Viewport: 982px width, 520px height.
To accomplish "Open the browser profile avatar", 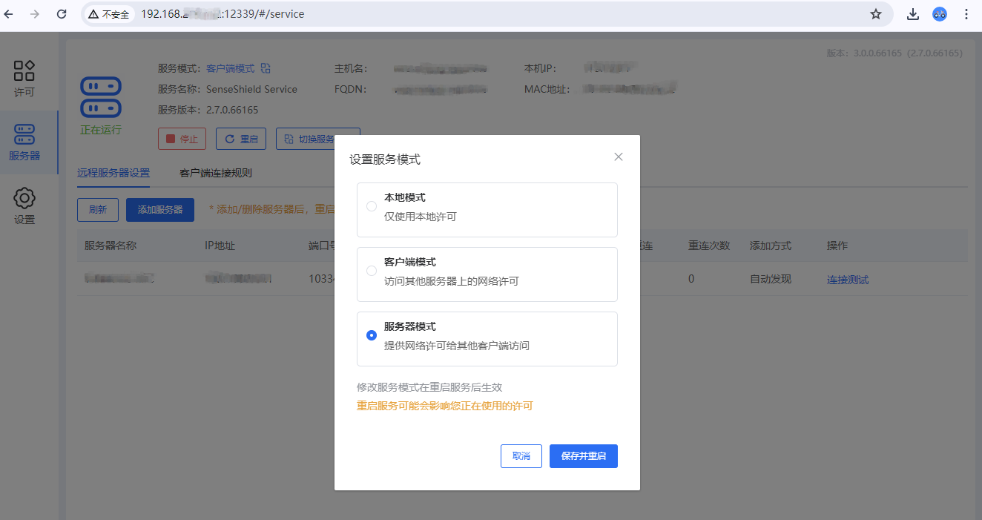I will pos(940,14).
